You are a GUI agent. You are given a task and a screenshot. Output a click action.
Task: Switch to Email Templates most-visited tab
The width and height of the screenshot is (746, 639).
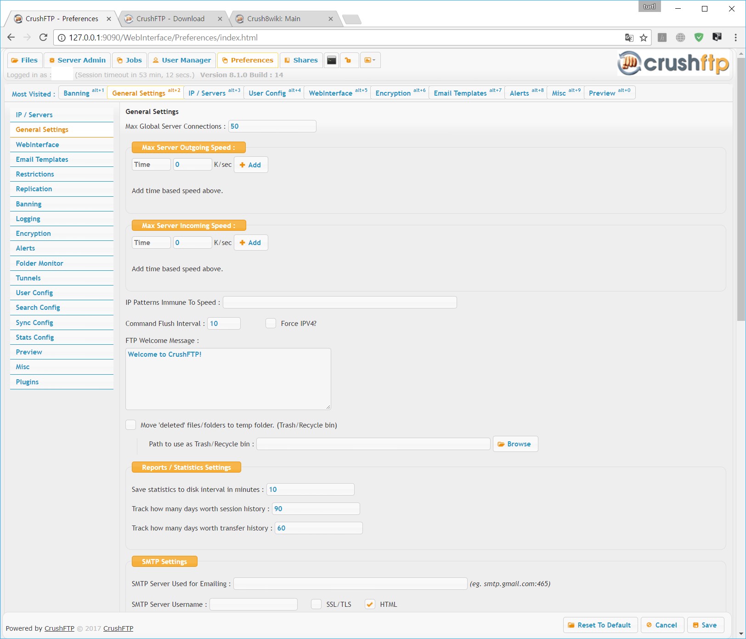point(467,92)
